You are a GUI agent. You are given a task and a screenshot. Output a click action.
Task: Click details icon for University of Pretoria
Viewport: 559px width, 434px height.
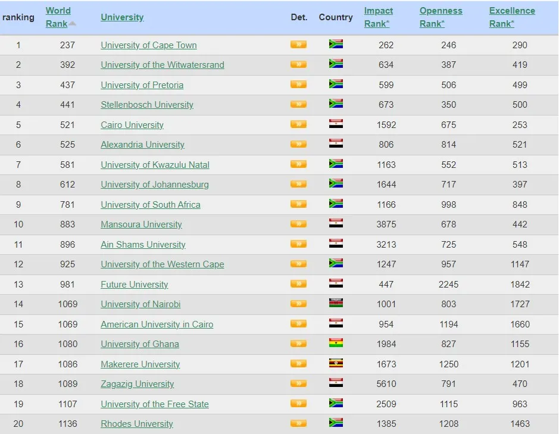(x=298, y=85)
